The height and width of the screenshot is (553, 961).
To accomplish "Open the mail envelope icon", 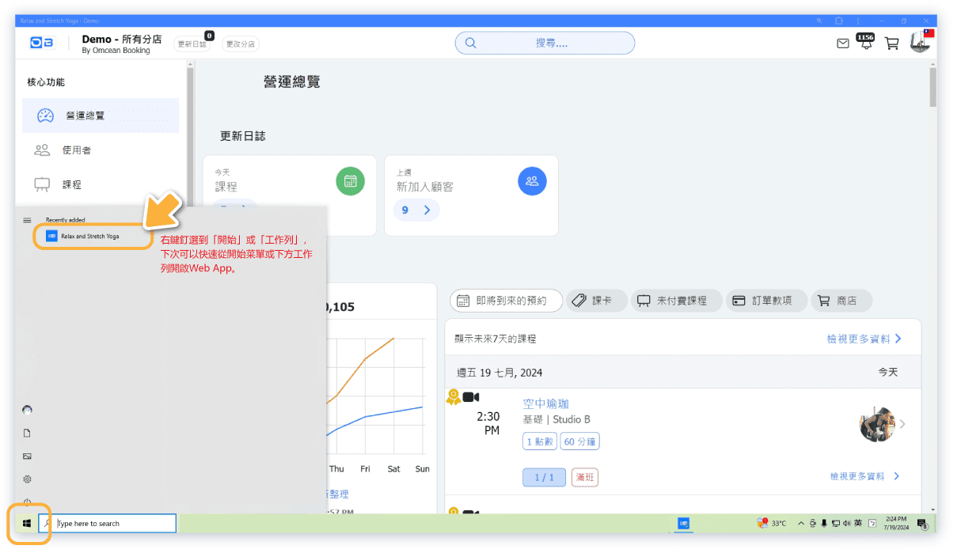I will click(843, 44).
